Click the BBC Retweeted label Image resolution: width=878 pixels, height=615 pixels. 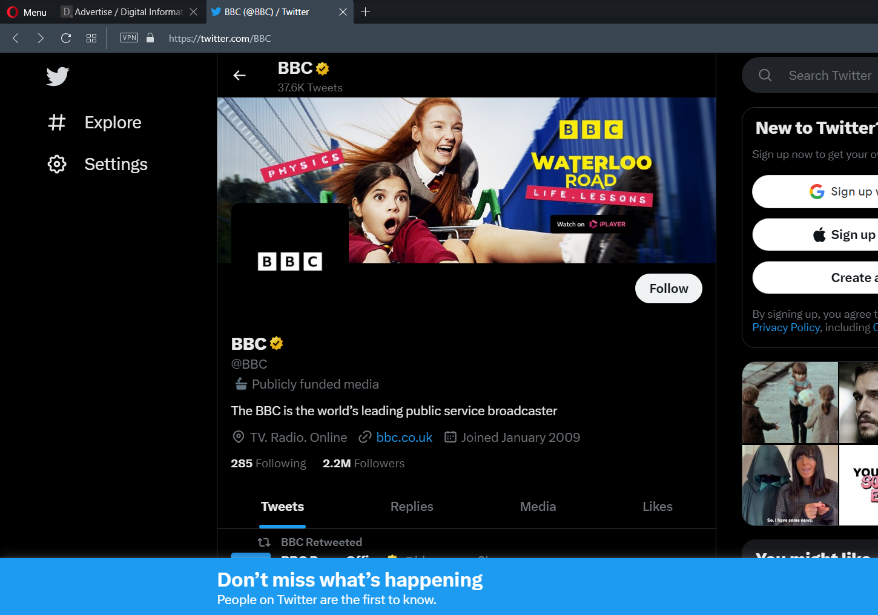pyautogui.click(x=322, y=542)
